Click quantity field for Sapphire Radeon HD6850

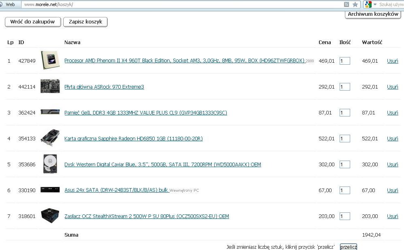coord(345,138)
